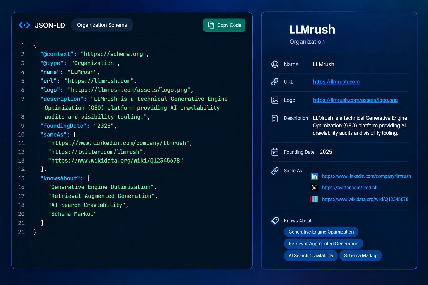
Task: Click the description text in the preview card
Action: pos(360,126)
